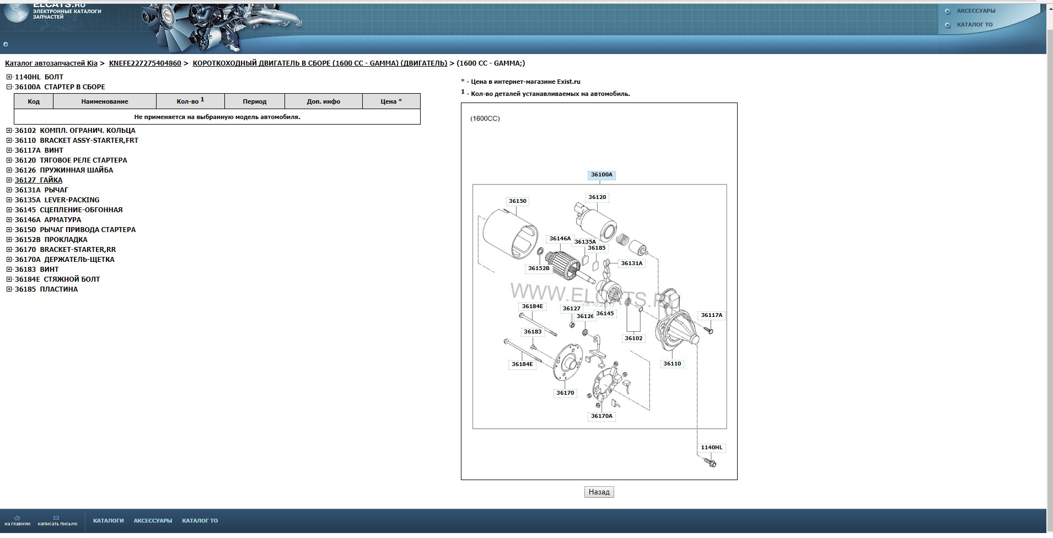Click the Наименование column header
This screenshot has height=538, width=1053.
click(105, 101)
